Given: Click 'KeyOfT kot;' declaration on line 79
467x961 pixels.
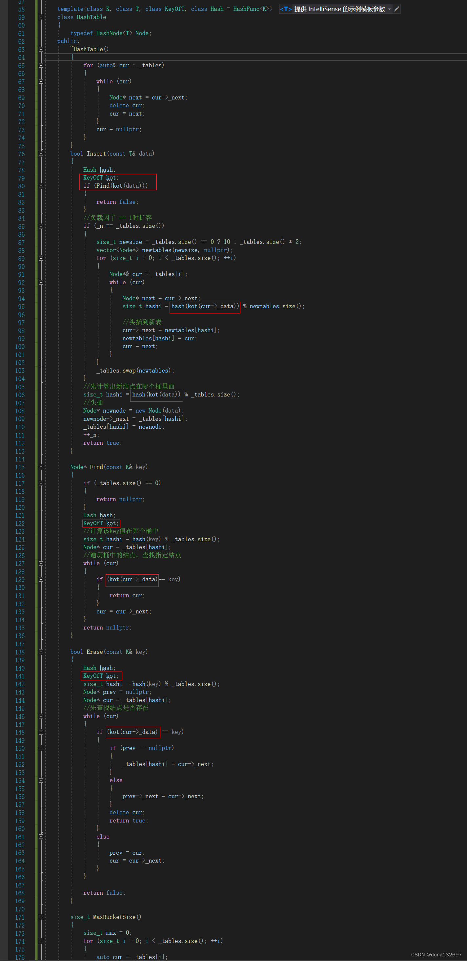Looking at the screenshot, I should (x=101, y=178).
